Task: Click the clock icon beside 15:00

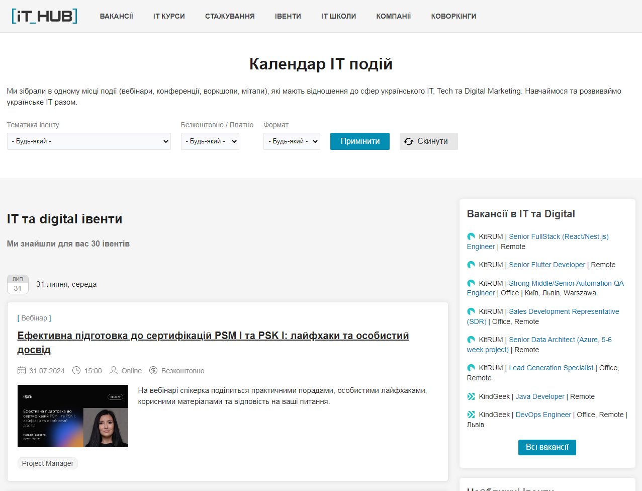Action: 76,371
